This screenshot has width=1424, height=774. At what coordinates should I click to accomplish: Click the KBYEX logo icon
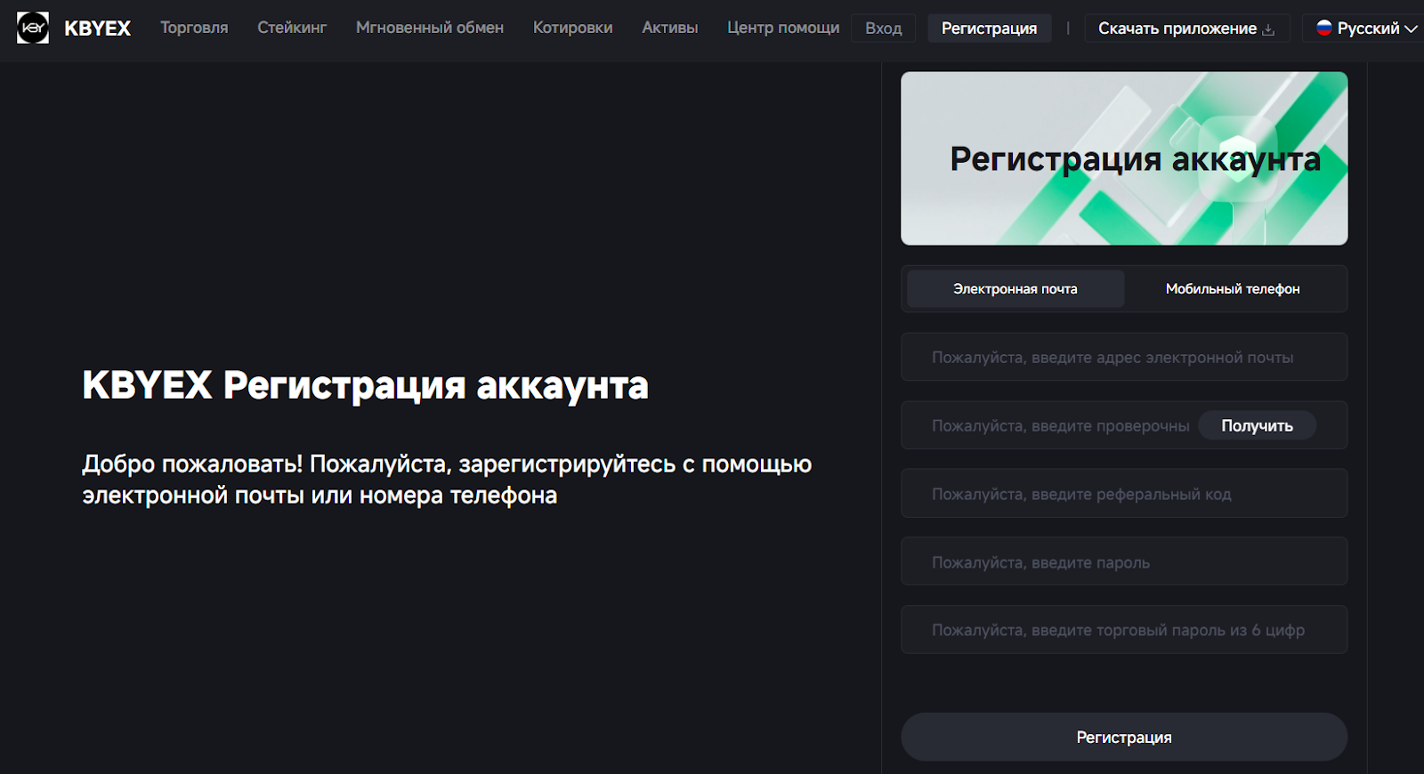coord(33,28)
